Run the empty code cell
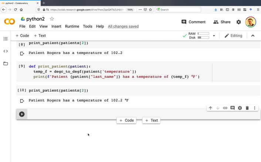Screen dimensions: 261x162 tap(22, 114)
